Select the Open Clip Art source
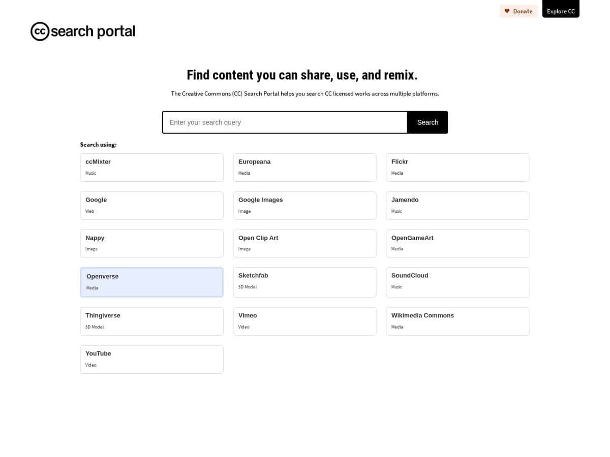Viewport: 610px width, 457px height. 304,244
